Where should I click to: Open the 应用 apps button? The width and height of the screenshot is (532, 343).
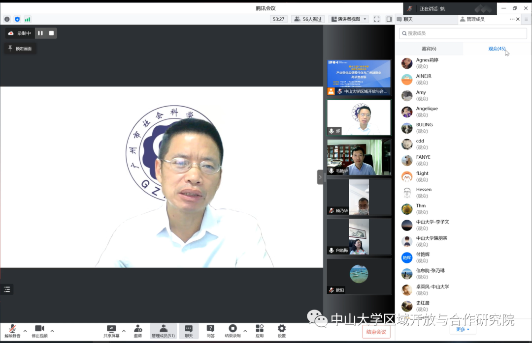tap(260, 331)
